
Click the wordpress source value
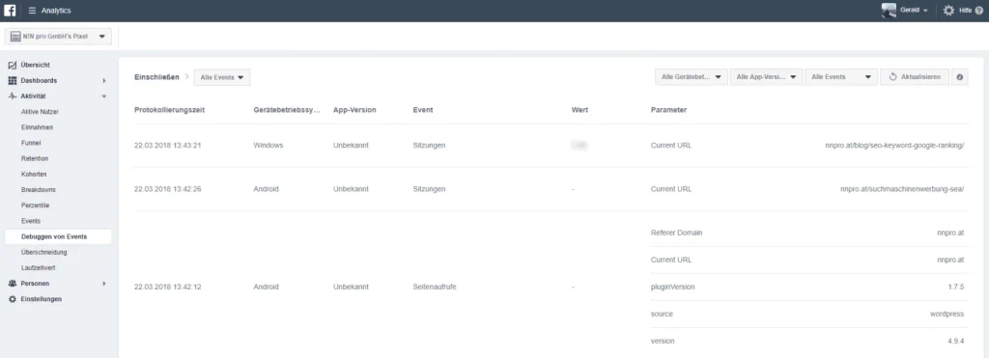tap(947, 314)
